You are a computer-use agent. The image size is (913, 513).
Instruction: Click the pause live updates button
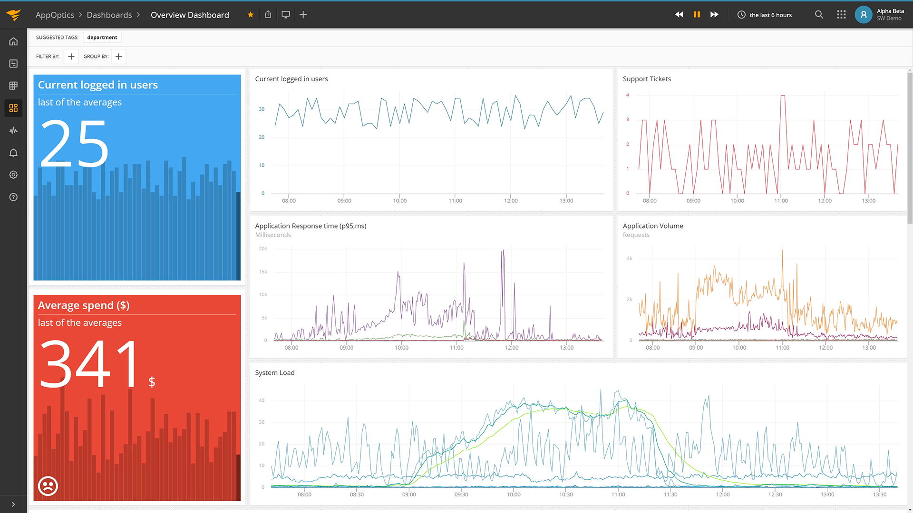697,15
